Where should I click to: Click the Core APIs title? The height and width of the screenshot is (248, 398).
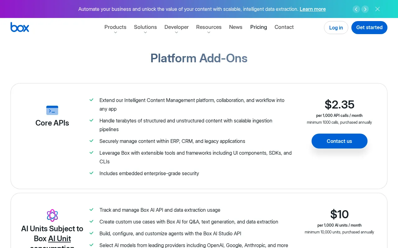(x=52, y=123)
